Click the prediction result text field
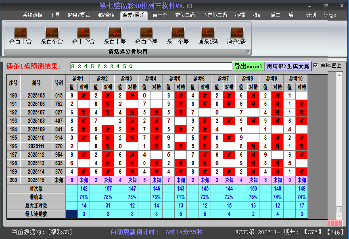 point(151,67)
